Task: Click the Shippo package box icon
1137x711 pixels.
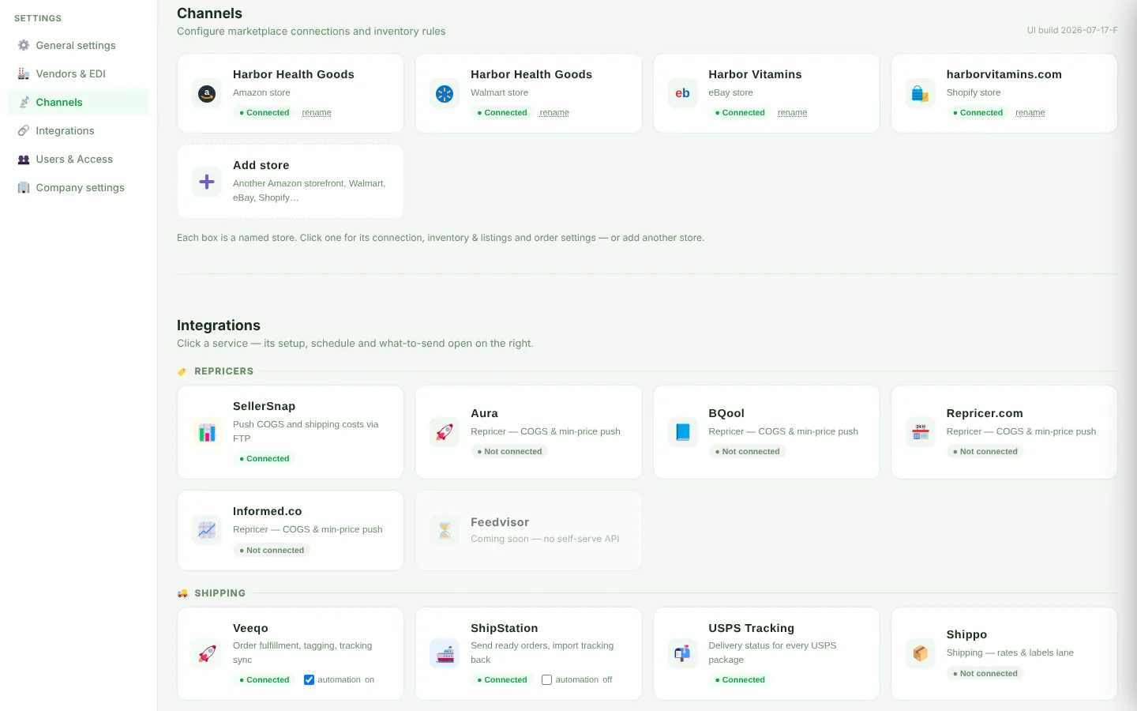Action: (920, 653)
